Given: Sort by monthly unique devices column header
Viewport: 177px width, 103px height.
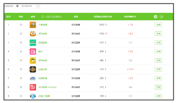Looking at the screenshot, I should pos(103,17).
